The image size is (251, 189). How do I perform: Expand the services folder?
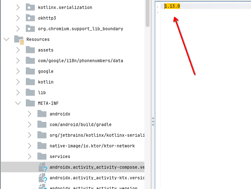pos(29,156)
